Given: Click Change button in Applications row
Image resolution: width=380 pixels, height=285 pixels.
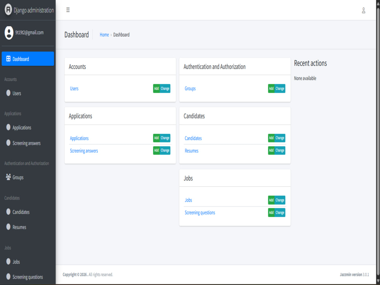Looking at the screenshot, I should coord(165,138).
